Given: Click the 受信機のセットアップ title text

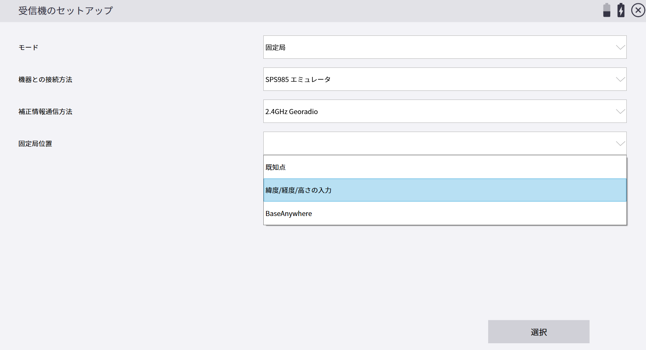Looking at the screenshot, I should (x=66, y=11).
